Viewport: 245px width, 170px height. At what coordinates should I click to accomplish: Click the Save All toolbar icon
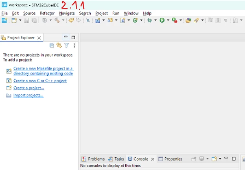(x=34, y=20)
